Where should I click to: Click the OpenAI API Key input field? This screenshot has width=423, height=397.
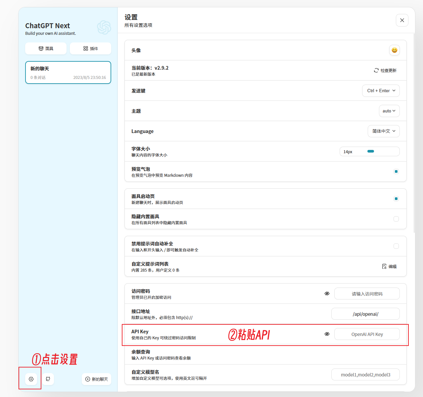pyautogui.click(x=367, y=334)
